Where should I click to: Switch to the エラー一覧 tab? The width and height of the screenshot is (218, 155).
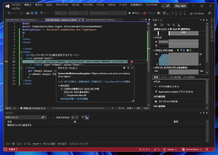coord(10,144)
